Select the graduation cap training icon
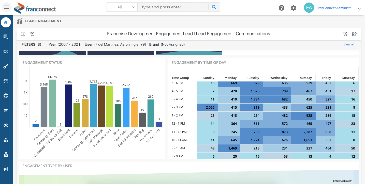This screenshot has height=184, width=365. tap(6, 110)
